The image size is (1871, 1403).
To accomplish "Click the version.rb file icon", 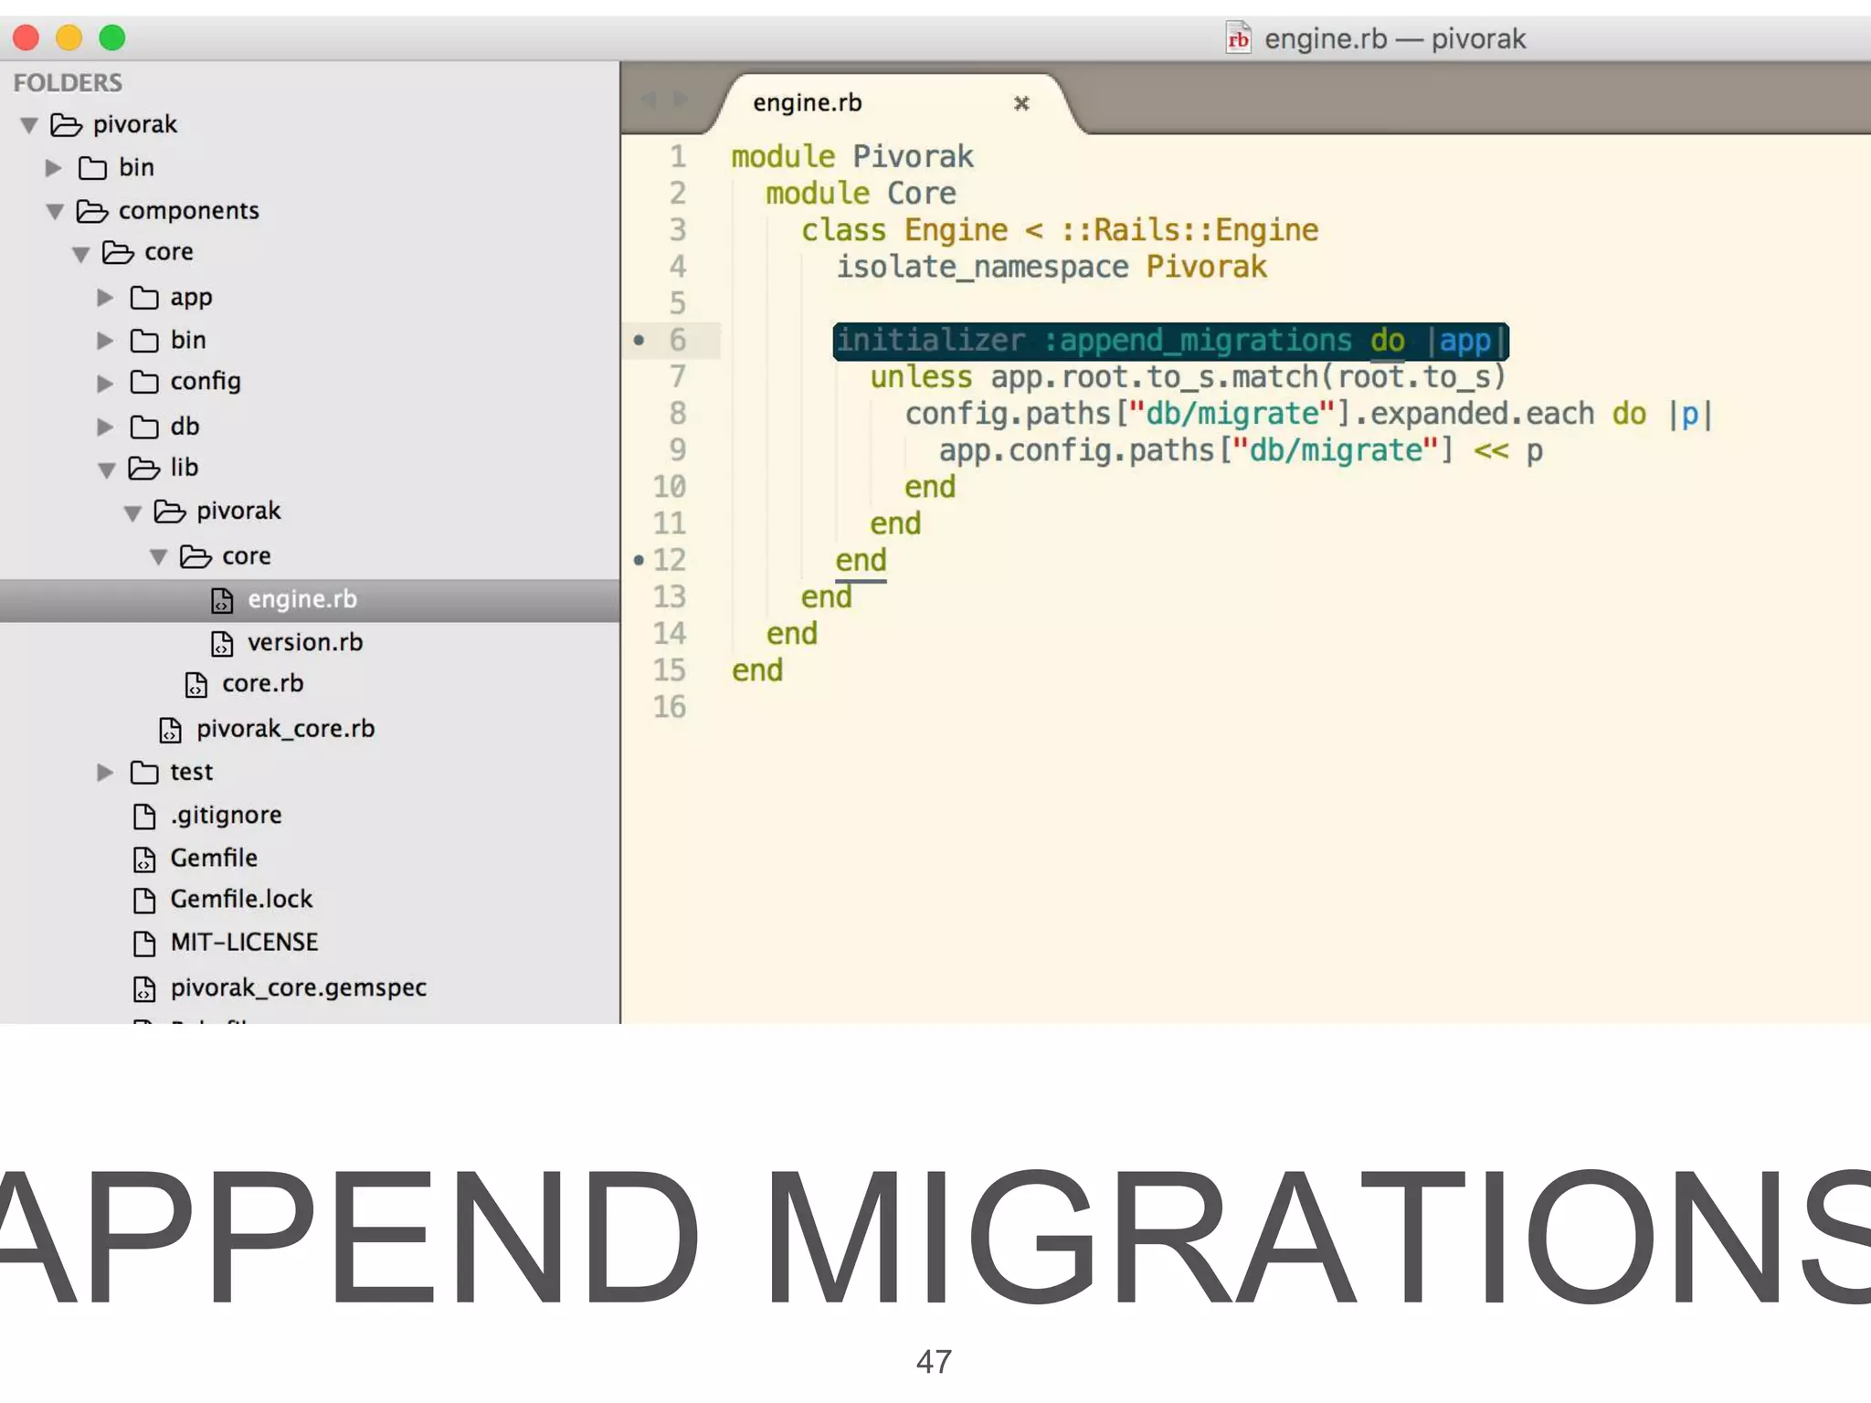I will point(222,644).
